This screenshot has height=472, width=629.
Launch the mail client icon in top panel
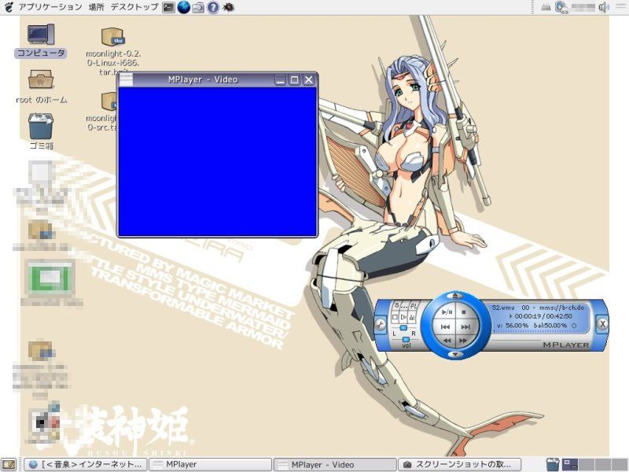point(198,8)
